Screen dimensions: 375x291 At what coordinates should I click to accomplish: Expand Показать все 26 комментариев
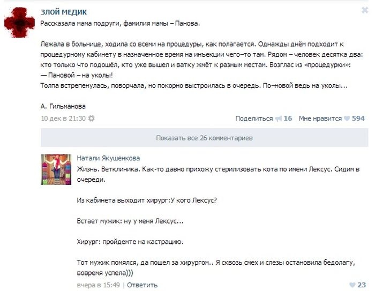click(205, 138)
